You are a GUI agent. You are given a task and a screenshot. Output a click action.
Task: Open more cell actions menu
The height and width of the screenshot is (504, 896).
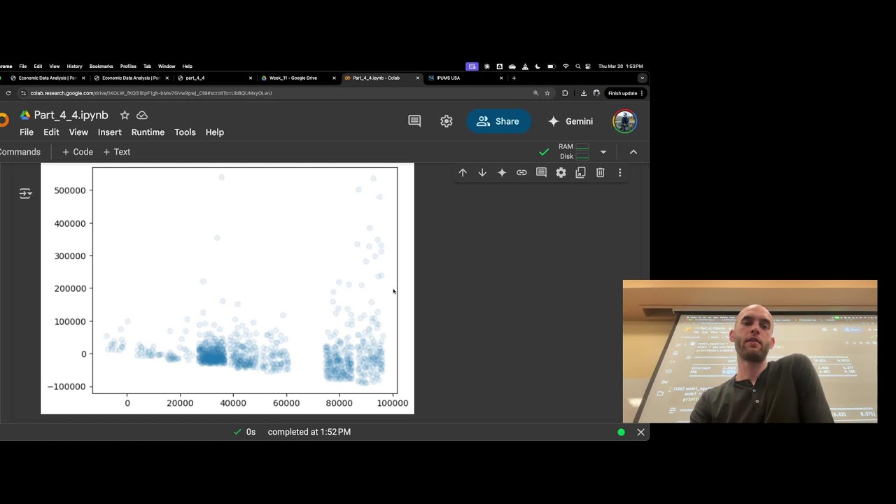(619, 172)
